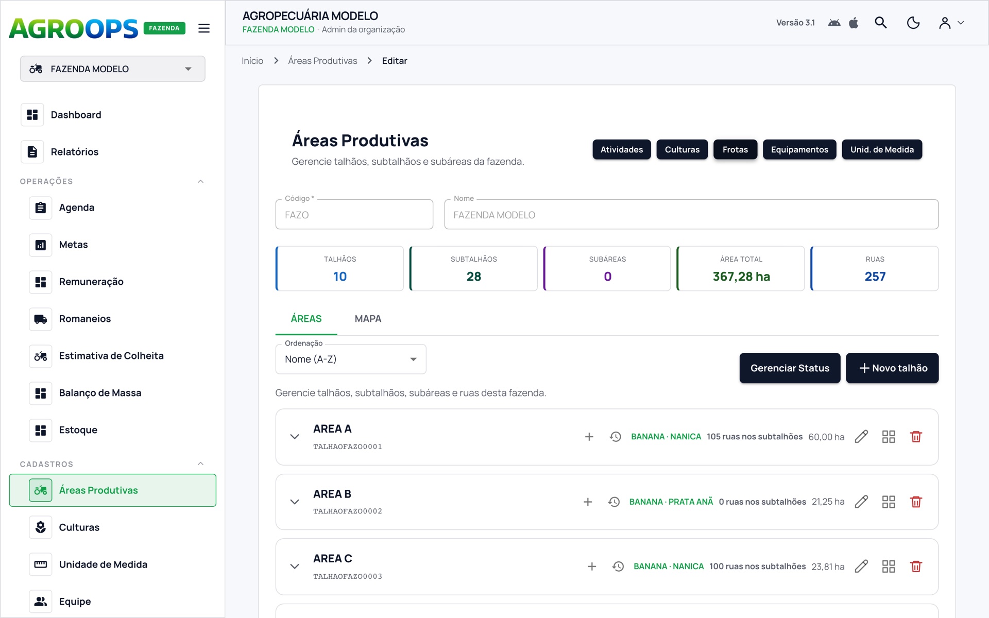
Task: Open history icon for AREA C
Action: tap(618, 566)
